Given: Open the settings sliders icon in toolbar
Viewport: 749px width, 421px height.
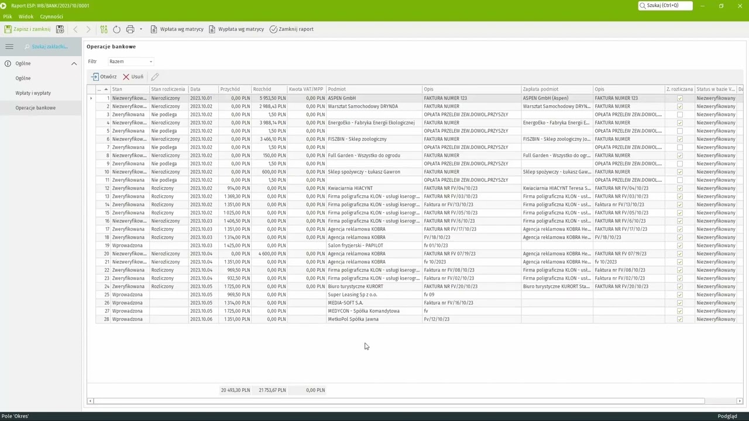Looking at the screenshot, I should 104,29.
